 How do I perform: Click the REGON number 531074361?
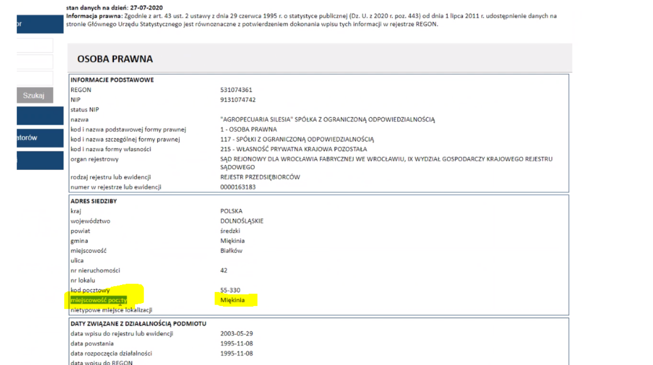[x=236, y=90]
